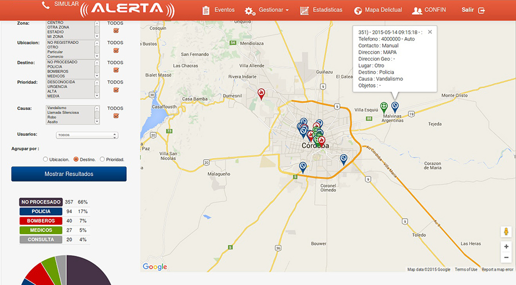
Task: Click the SIMULAR link in header
Action: click(67, 4)
